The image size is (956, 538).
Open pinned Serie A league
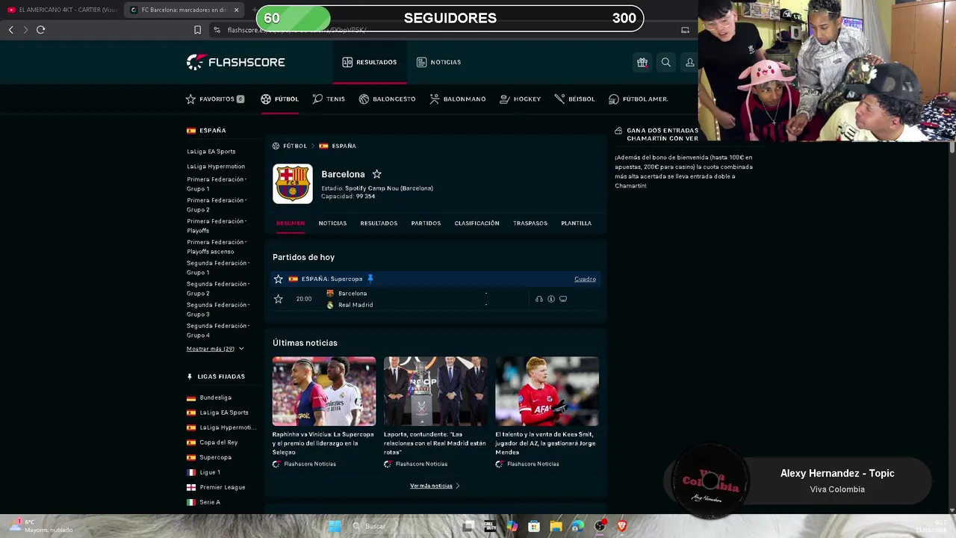[204, 502]
